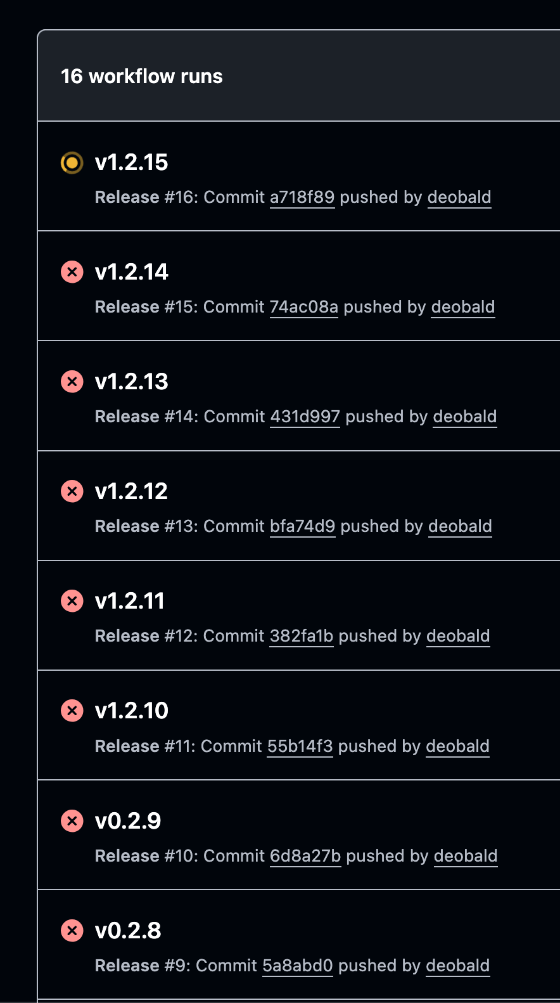Click the failed status icon for v1.2.11
This screenshot has width=560, height=1003.
[72, 601]
